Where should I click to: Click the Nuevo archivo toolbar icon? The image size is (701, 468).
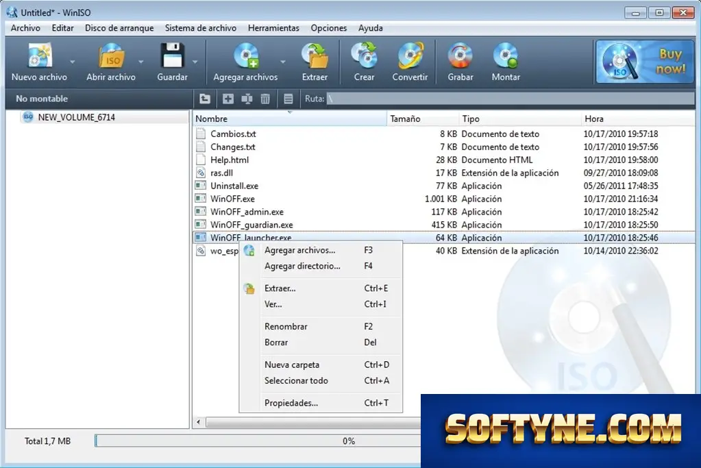pos(39,56)
